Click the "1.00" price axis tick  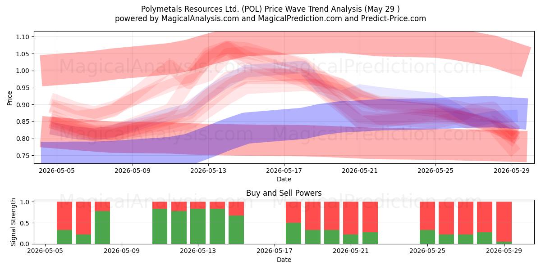(x=23, y=71)
